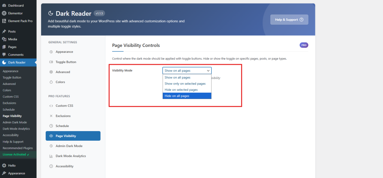383x178 pixels.
Task: Click the Element Pack Pro icon
Action: [x=4, y=21]
